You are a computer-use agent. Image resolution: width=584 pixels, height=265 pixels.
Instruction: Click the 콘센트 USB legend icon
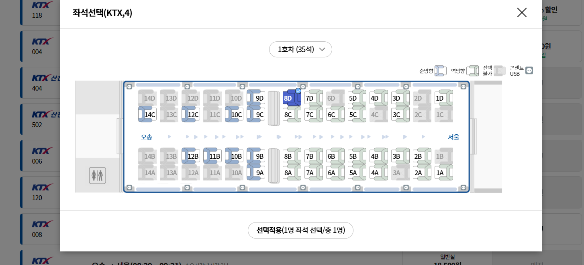coord(529,71)
